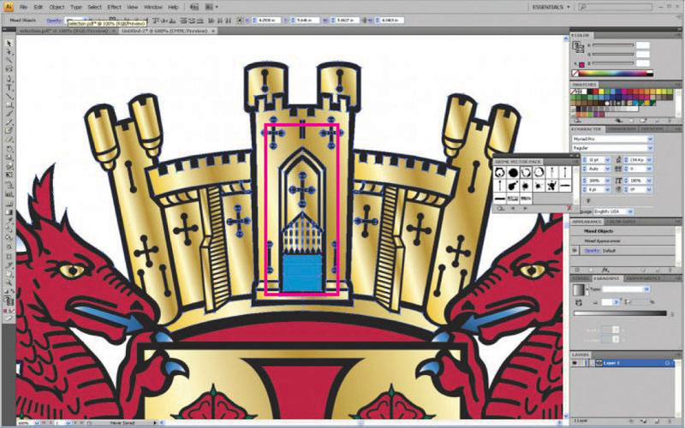Image resolution: width=685 pixels, height=428 pixels.
Task: Select the Layer 1 row
Action: (623, 363)
